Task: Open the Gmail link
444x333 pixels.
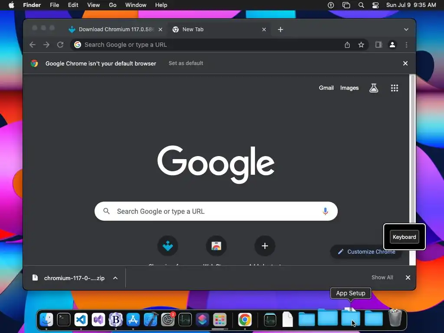Action: click(x=326, y=88)
